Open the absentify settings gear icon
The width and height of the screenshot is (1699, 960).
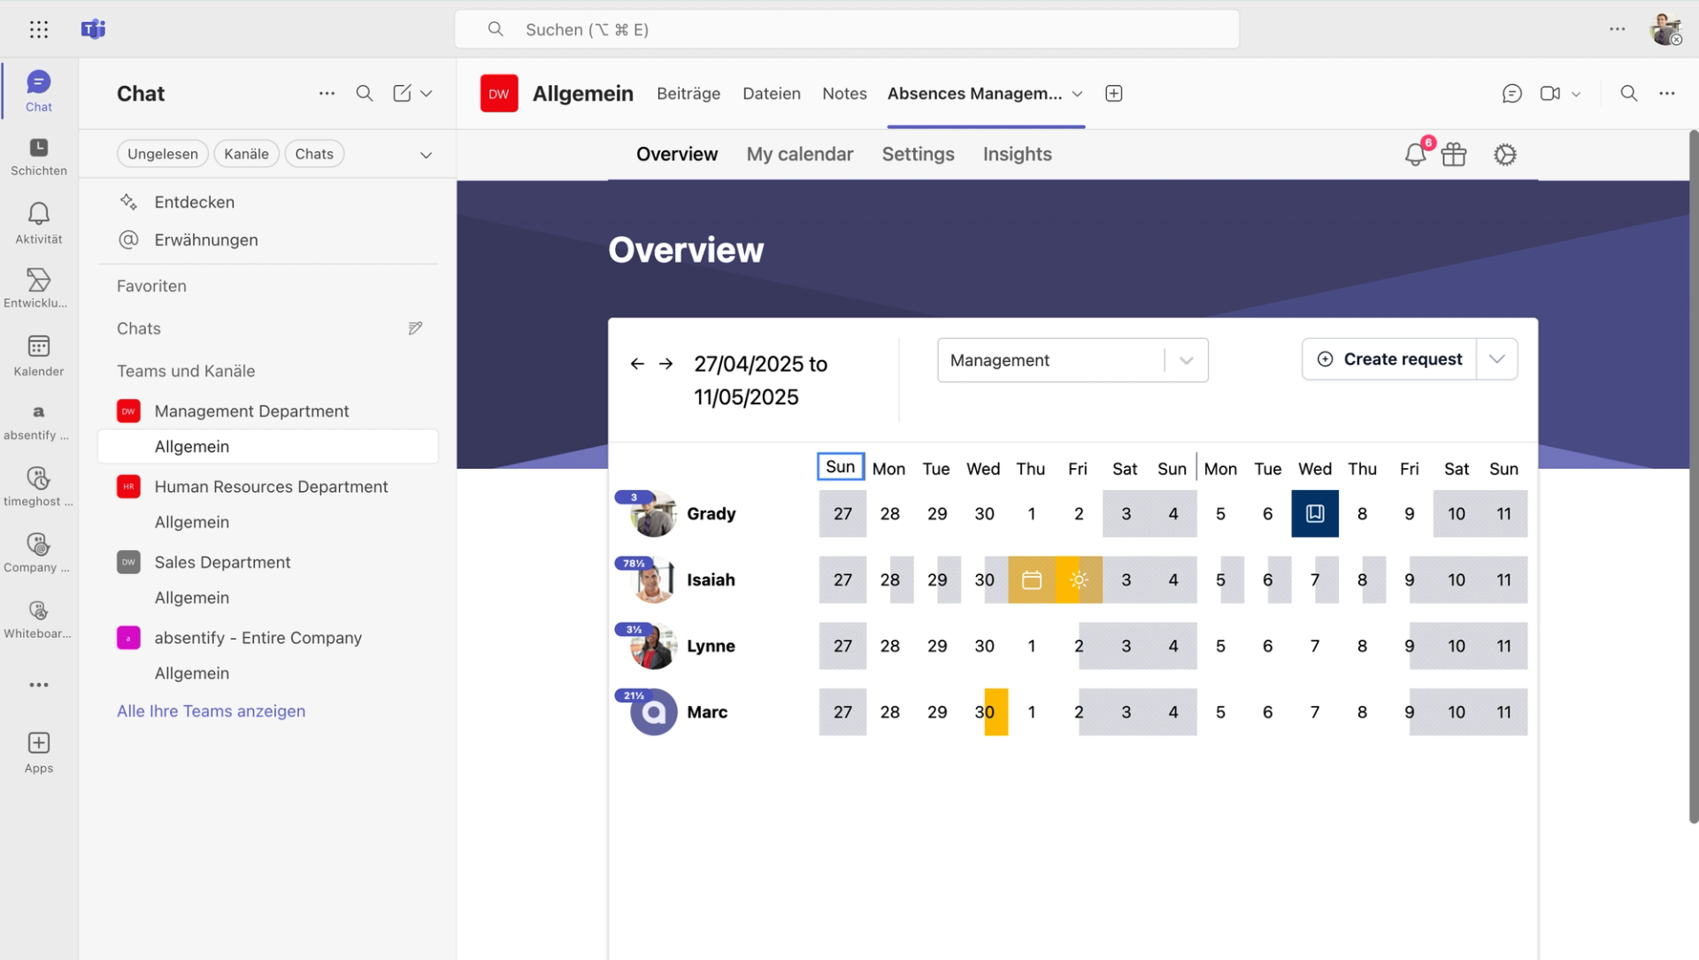(x=1504, y=155)
